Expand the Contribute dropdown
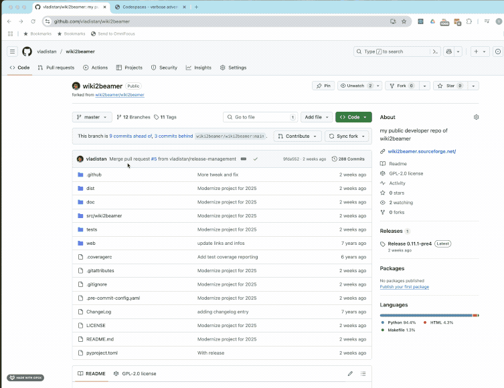 click(297, 136)
